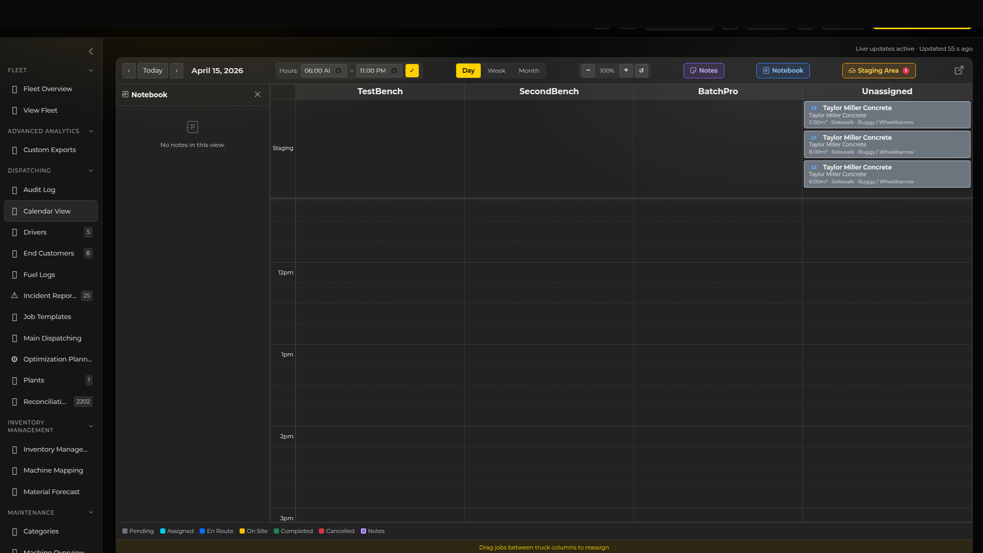Open Main Dispatching page
Screen dimensions: 983x553
[52, 338]
